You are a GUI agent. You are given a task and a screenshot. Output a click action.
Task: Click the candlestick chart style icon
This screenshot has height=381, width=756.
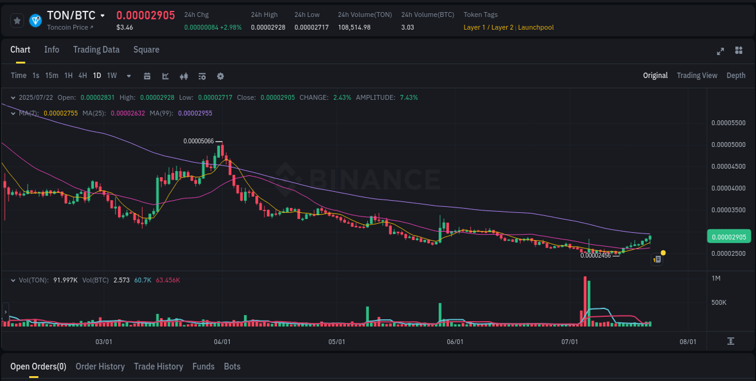pos(184,76)
